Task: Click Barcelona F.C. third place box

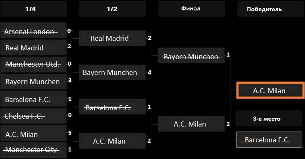Action: 269,139
